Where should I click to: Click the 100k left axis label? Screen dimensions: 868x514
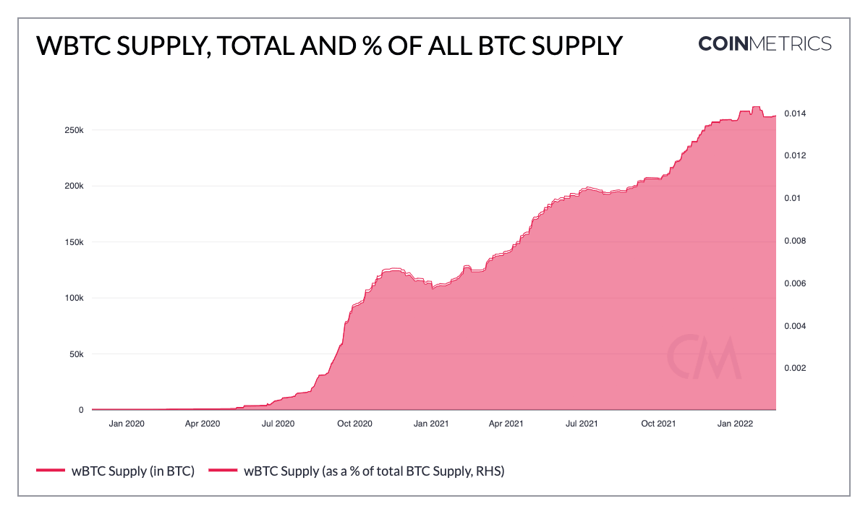[x=75, y=298]
